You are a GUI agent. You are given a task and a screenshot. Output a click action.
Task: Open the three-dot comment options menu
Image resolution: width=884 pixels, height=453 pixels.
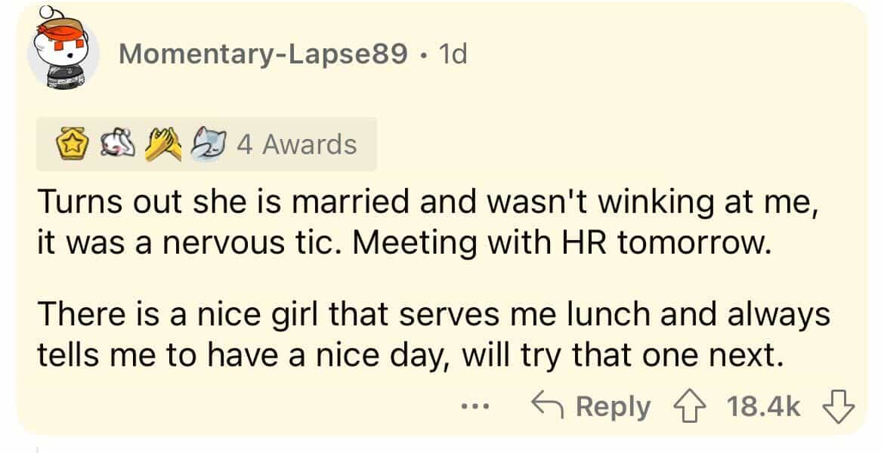[x=475, y=408]
